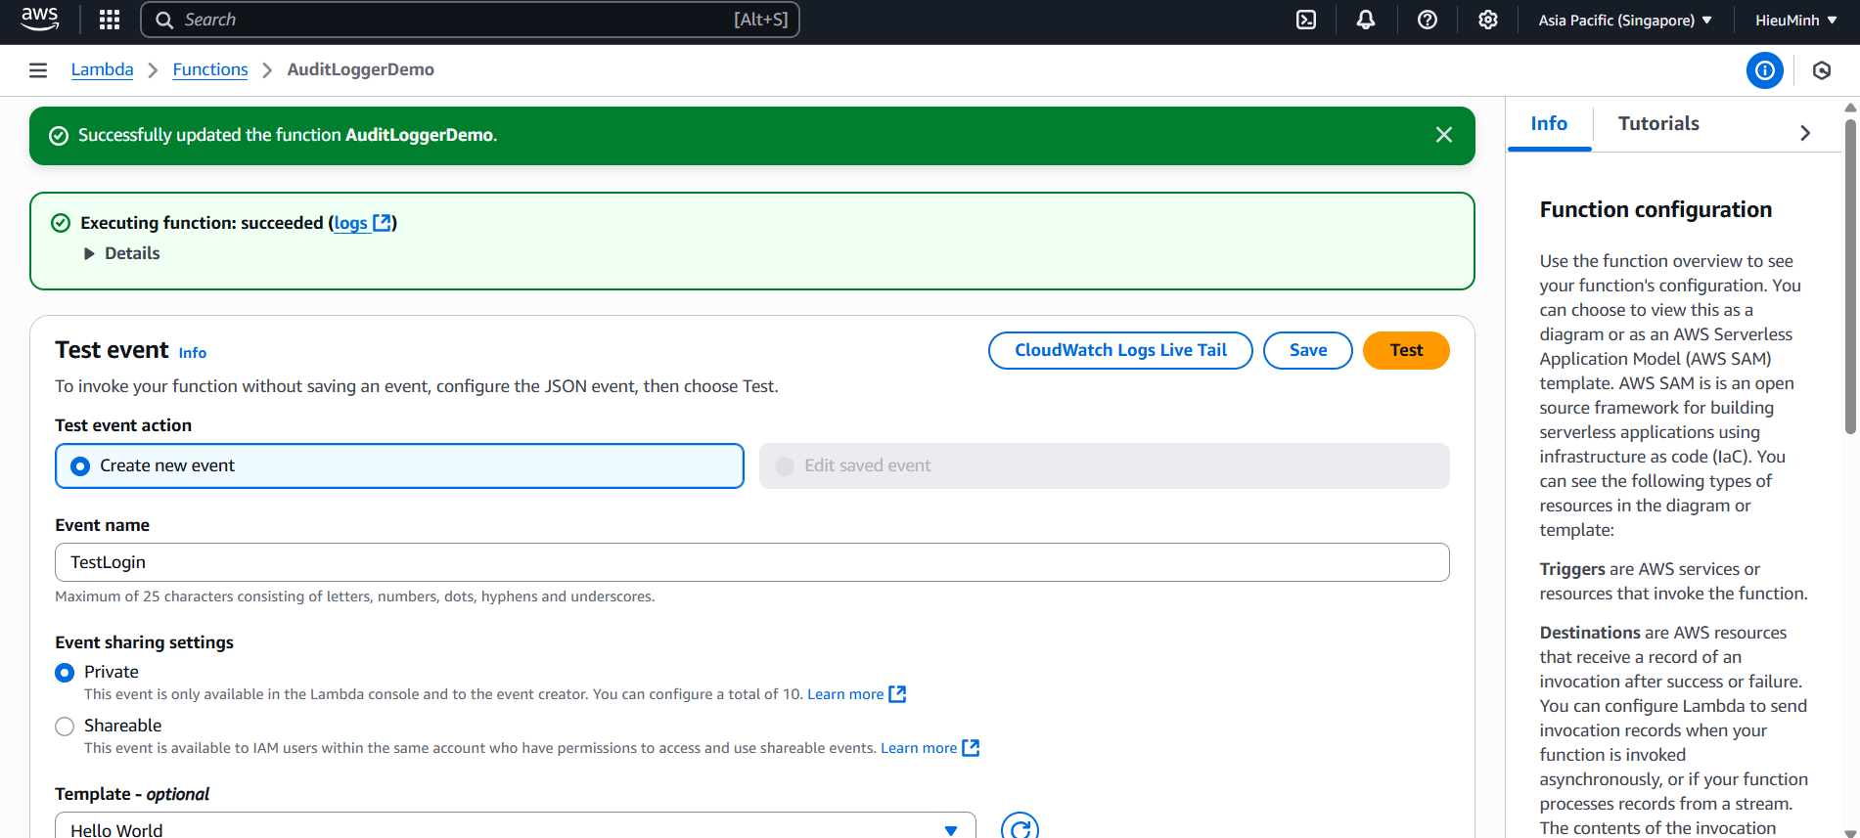Click the green success check icon

click(x=59, y=136)
